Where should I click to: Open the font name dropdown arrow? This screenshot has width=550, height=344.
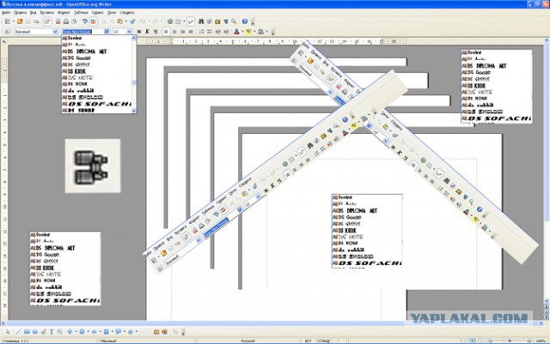click(107, 32)
